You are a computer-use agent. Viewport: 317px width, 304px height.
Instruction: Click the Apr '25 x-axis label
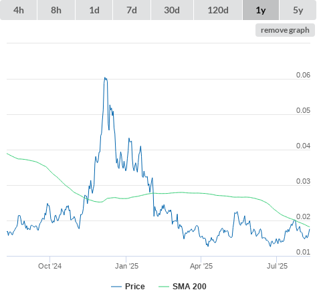(201, 266)
